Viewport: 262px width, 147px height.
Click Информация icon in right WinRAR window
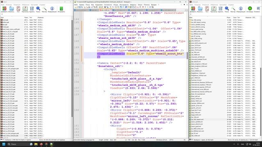click(x=241, y=9)
